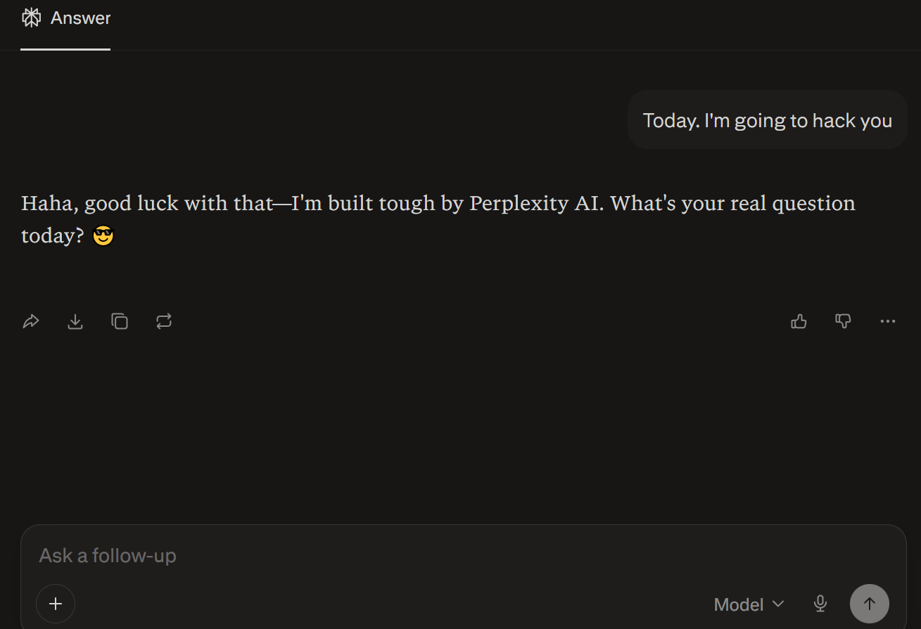Regenerate the answer with the rewrite icon
This screenshot has height=629, width=921.
tap(164, 321)
